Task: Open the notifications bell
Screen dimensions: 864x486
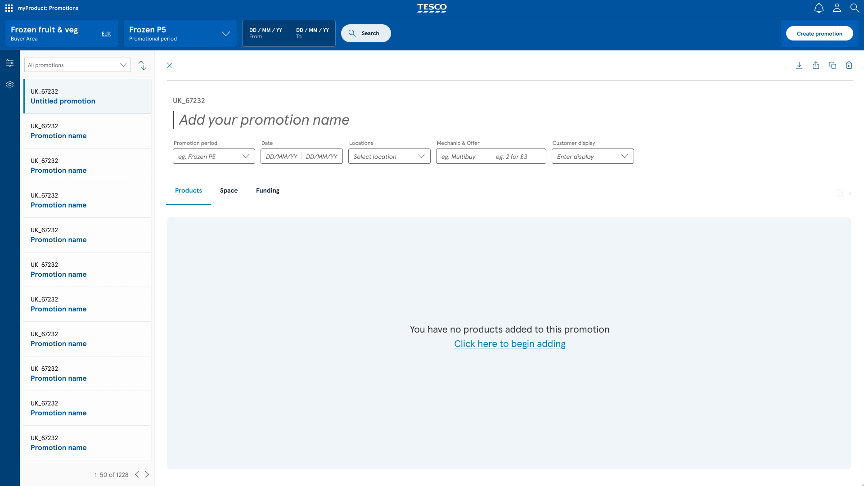Action: point(819,8)
